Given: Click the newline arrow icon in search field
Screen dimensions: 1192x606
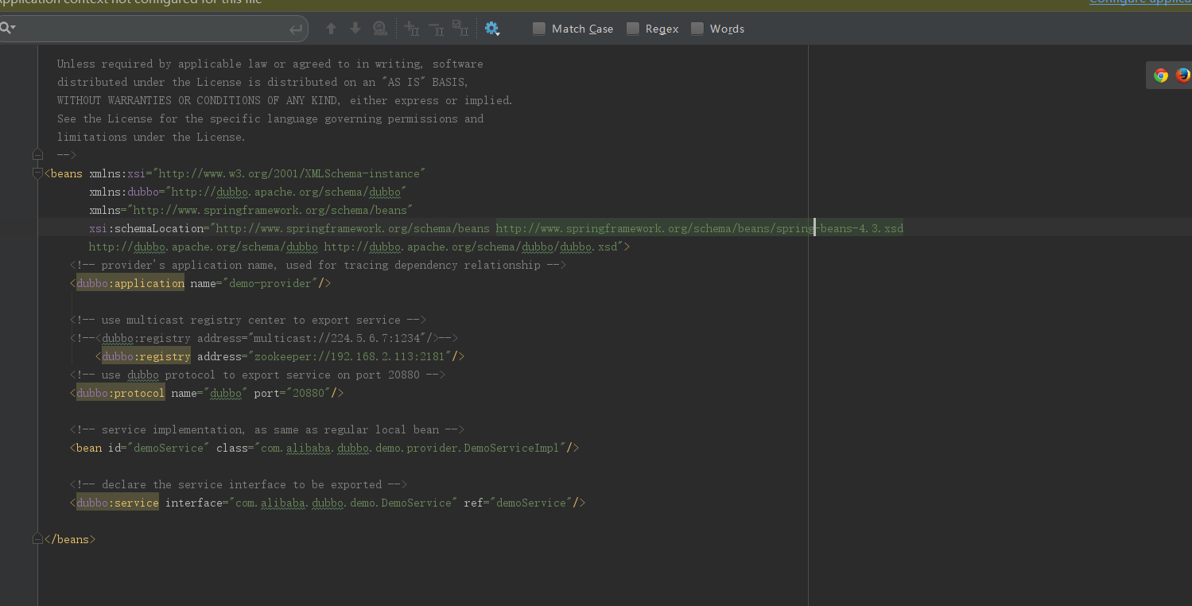Looking at the screenshot, I should pyautogui.click(x=296, y=29).
